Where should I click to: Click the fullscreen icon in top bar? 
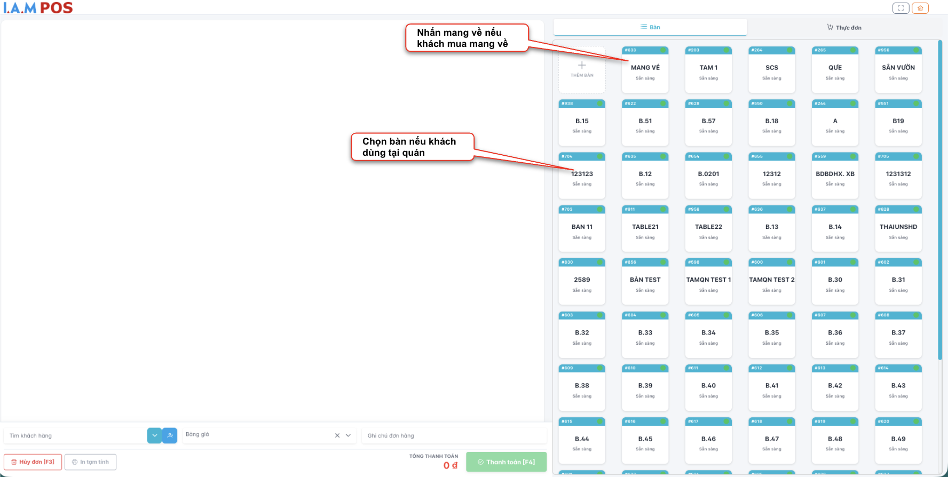(900, 8)
